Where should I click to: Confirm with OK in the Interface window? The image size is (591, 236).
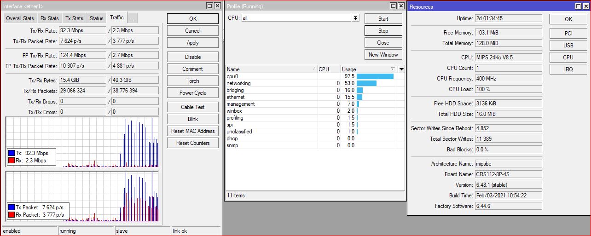193,18
